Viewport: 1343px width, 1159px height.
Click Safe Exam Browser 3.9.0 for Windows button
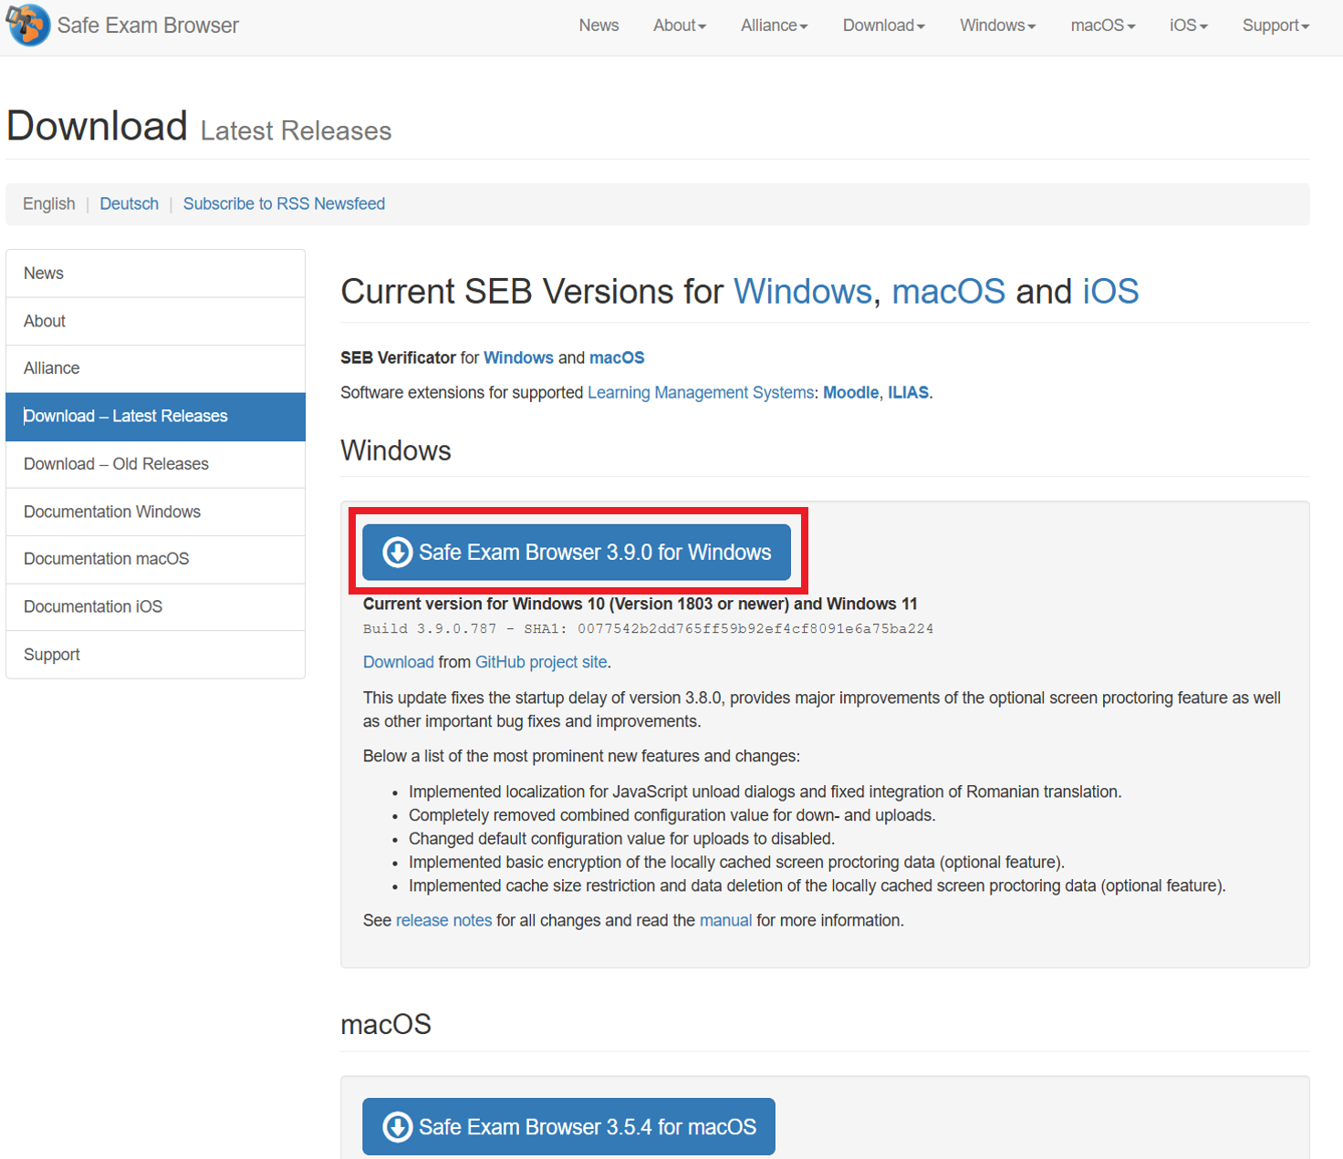pos(577,552)
